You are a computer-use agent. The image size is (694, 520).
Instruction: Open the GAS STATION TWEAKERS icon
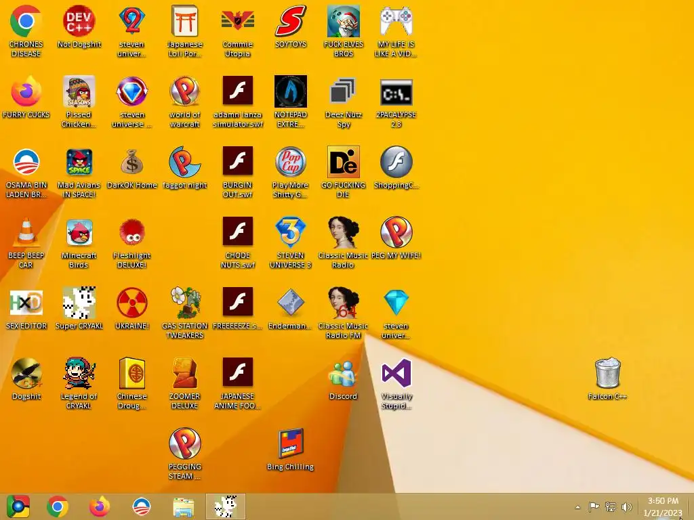[184, 303]
